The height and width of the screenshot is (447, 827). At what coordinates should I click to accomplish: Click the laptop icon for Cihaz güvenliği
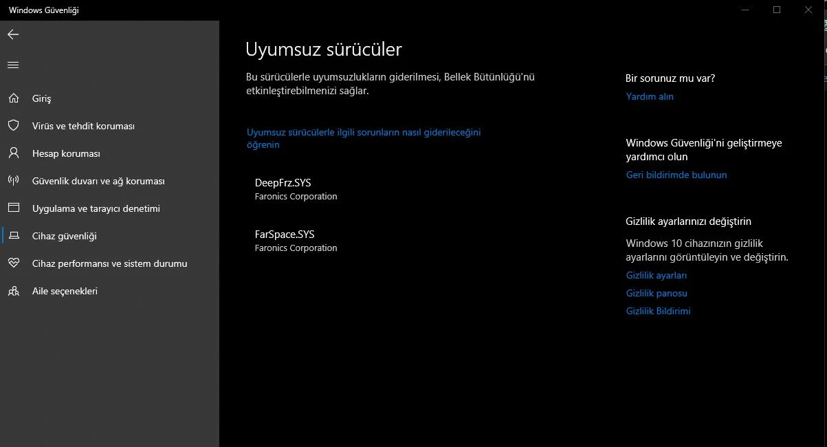(x=13, y=236)
